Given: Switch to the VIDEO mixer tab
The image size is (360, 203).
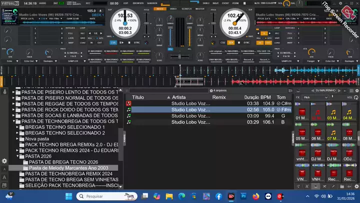Looking at the screenshot, I should tap(173, 9).
